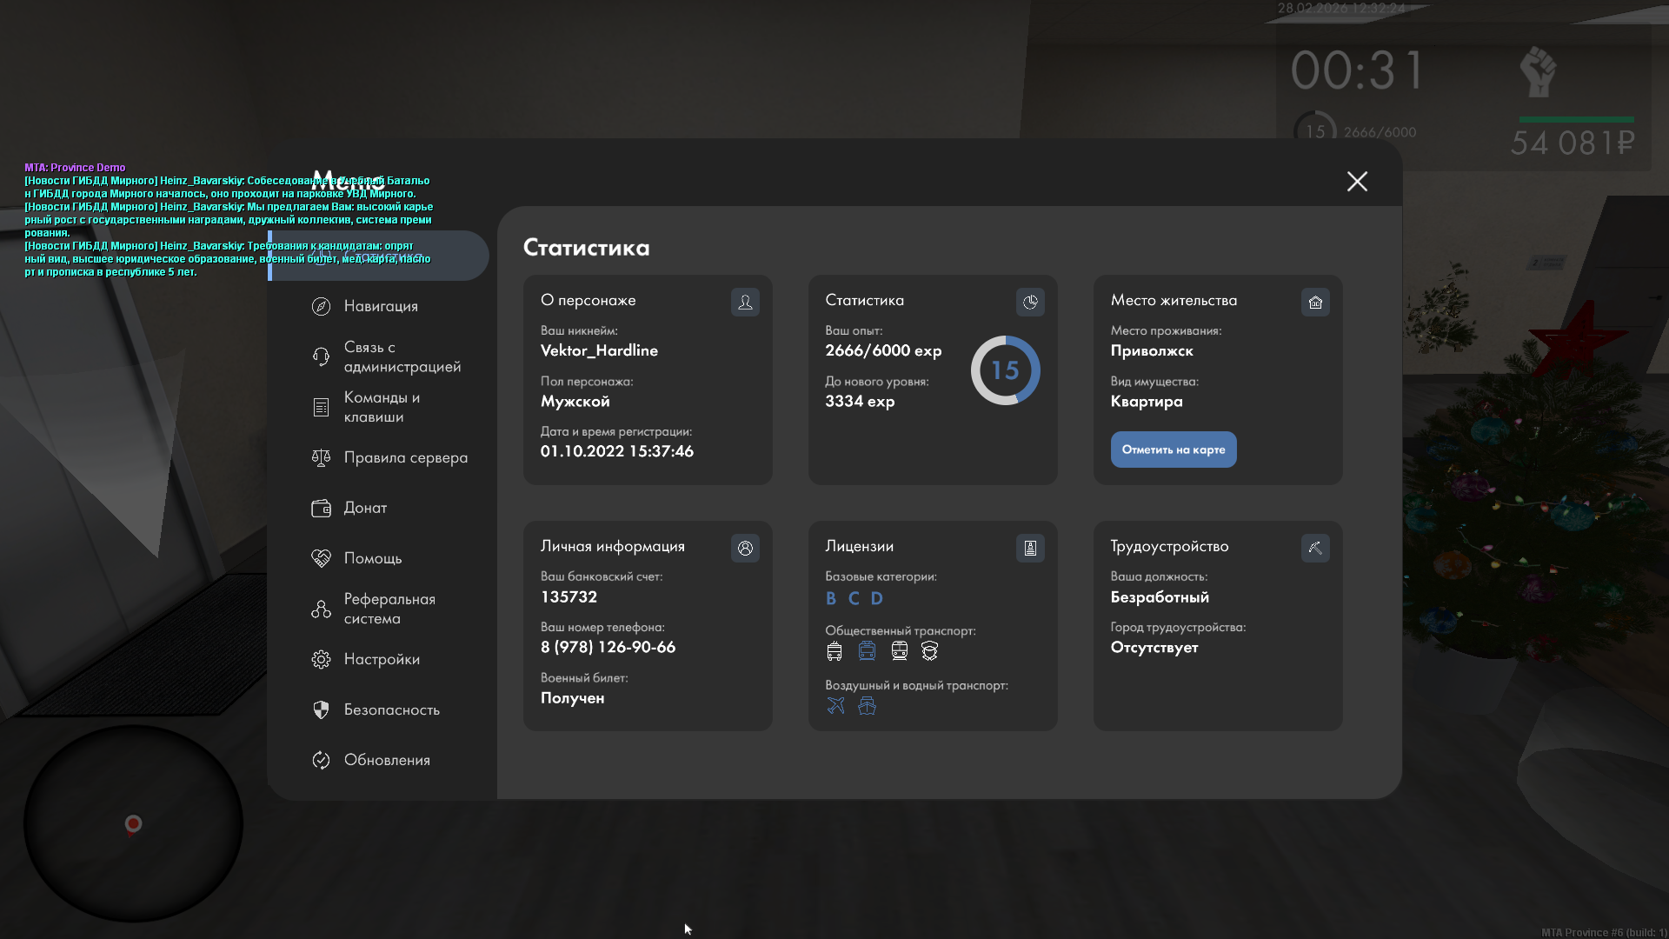Open Связь с администрацией section
Viewport: 1669px width, 939px height.
401,356
